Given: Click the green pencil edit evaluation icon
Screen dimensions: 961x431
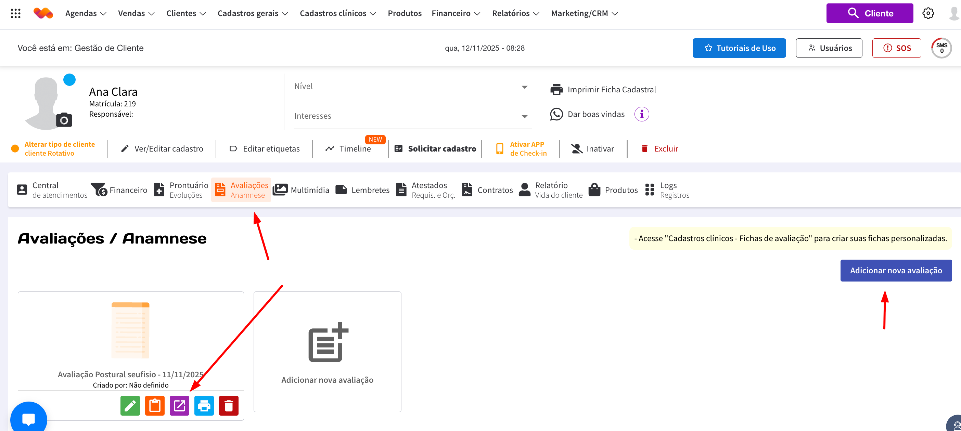Looking at the screenshot, I should coord(130,405).
